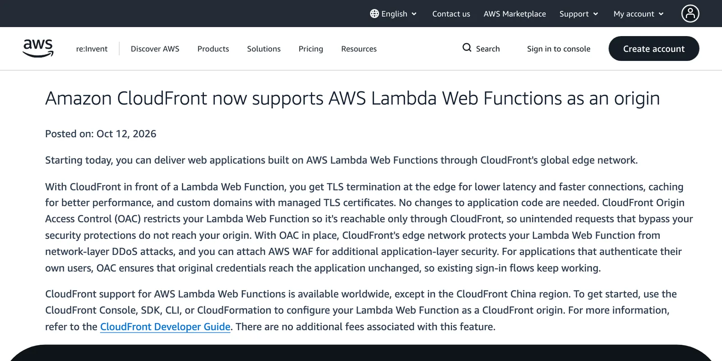The width and height of the screenshot is (722, 361).
Task: Open the Discover AWS menu
Action: pos(155,49)
